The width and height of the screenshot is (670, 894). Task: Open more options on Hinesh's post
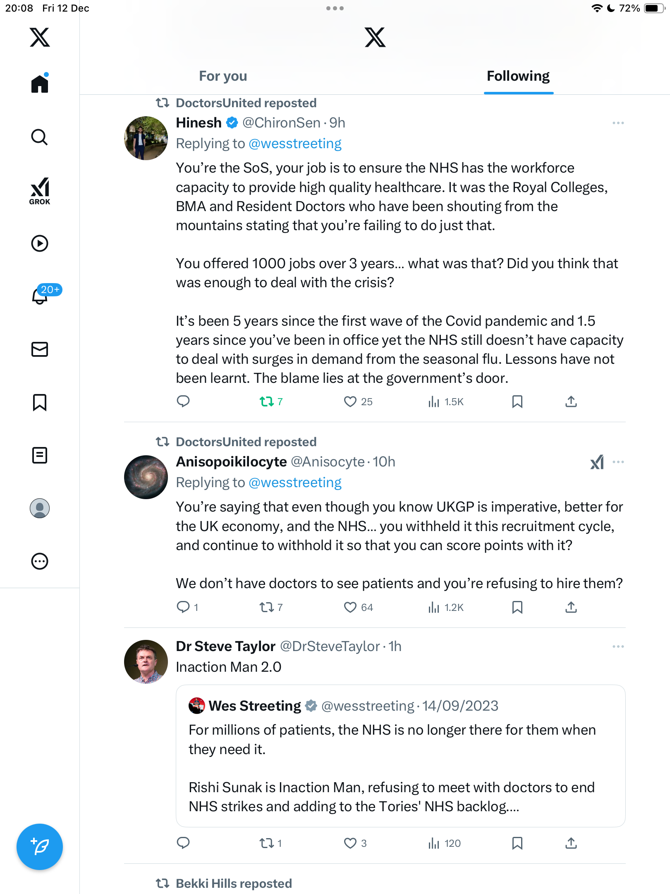point(618,123)
